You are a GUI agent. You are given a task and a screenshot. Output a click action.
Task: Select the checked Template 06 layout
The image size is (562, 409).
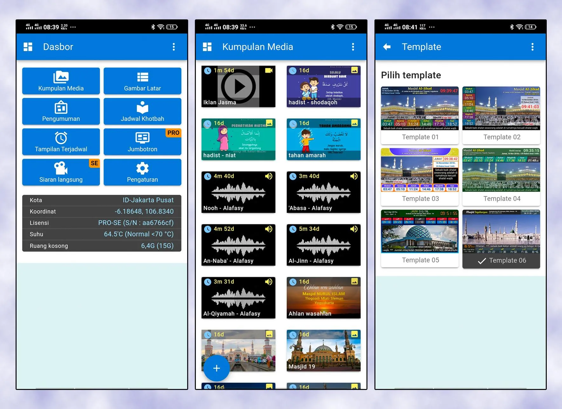click(x=501, y=239)
